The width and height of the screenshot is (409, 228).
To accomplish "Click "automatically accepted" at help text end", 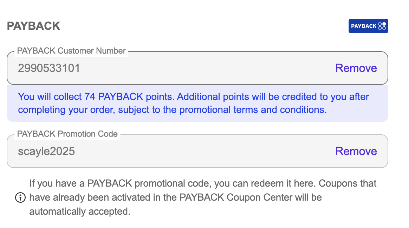I will (x=80, y=212).
